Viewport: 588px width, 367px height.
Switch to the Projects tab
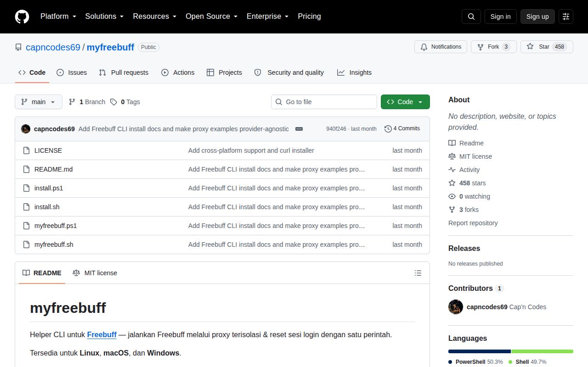point(224,72)
